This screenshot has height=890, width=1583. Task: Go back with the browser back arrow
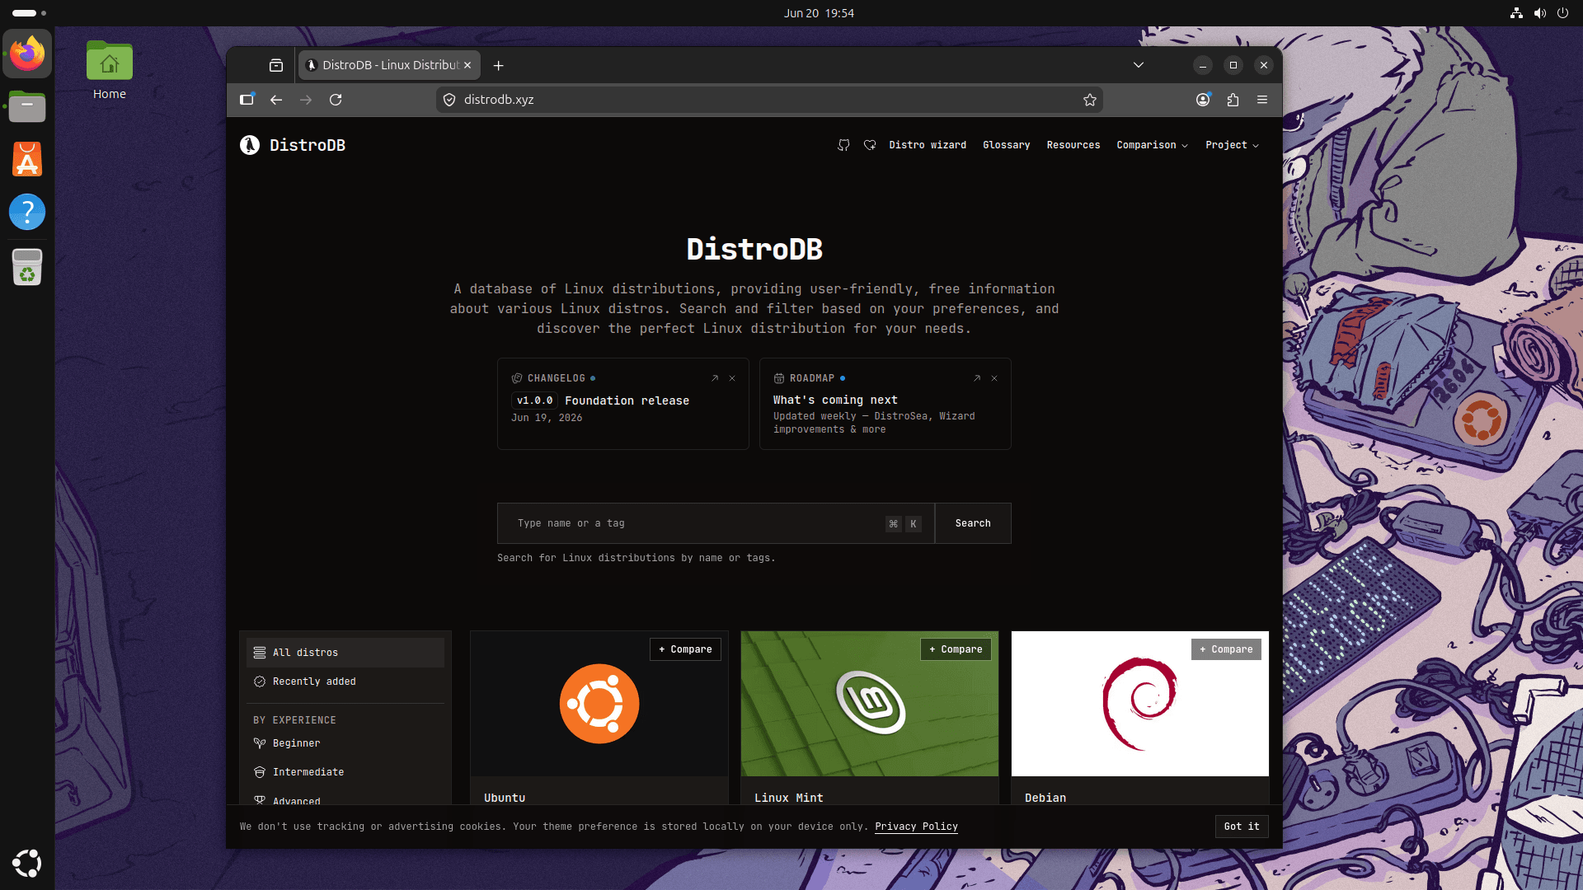coord(276,100)
